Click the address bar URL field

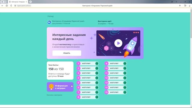pyautogui.click(x=24, y=6)
